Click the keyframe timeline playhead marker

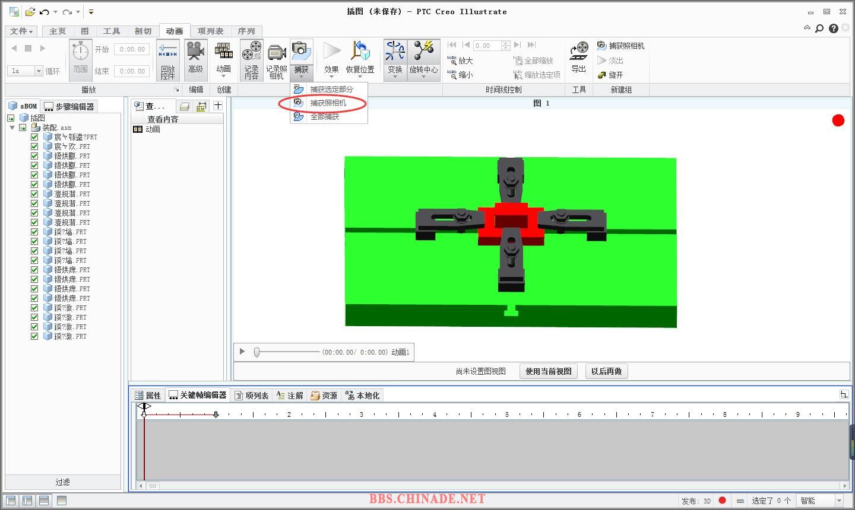tap(144, 407)
